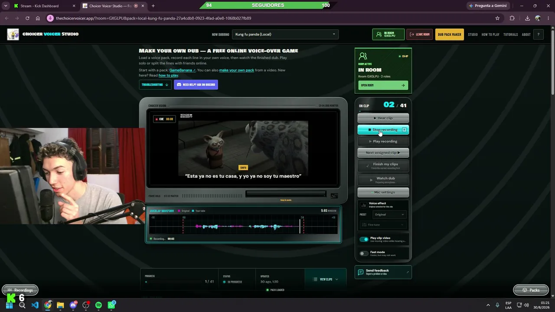The image size is (555, 312).
Task: Open the Studio nav item
Action: click(473, 35)
